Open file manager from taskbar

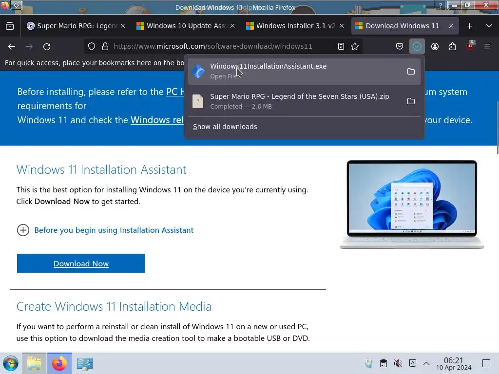(x=34, y=363)
